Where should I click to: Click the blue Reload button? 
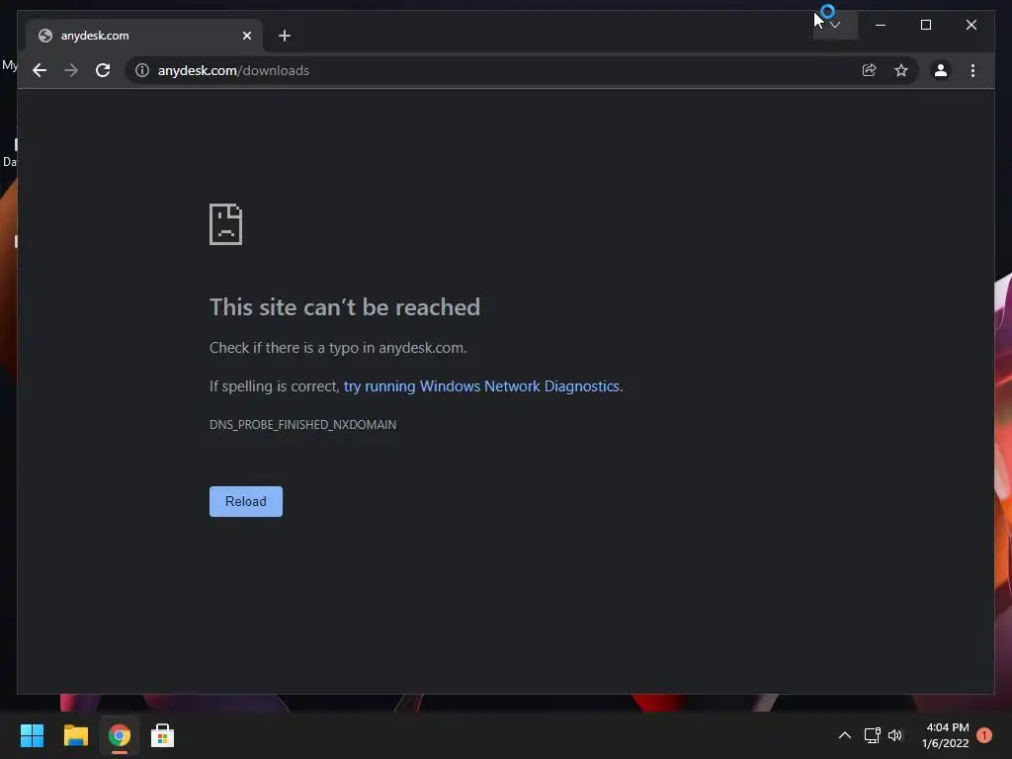tap(246, 501)
